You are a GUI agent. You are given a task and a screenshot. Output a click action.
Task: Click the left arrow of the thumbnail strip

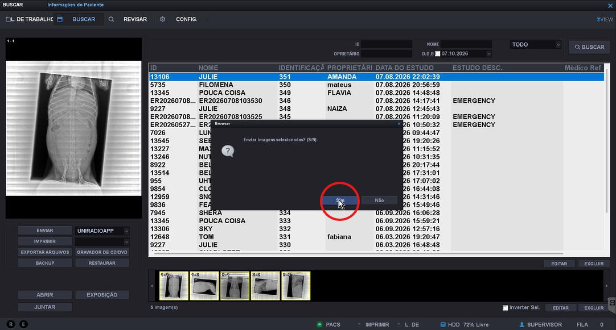[152, 286]
